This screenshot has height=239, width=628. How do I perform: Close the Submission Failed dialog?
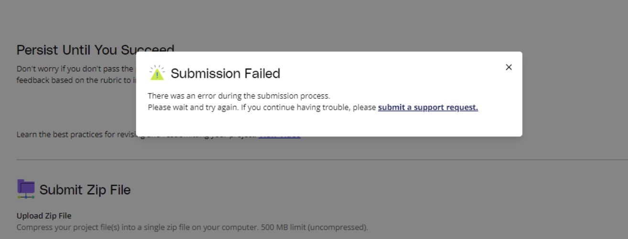509,67
